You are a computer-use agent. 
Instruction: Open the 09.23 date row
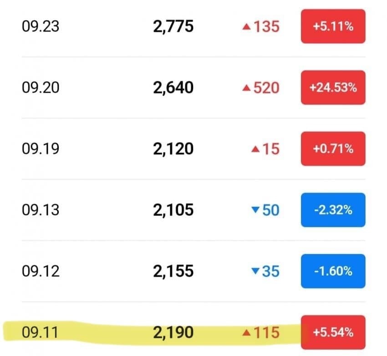click(x=41, y=26)
